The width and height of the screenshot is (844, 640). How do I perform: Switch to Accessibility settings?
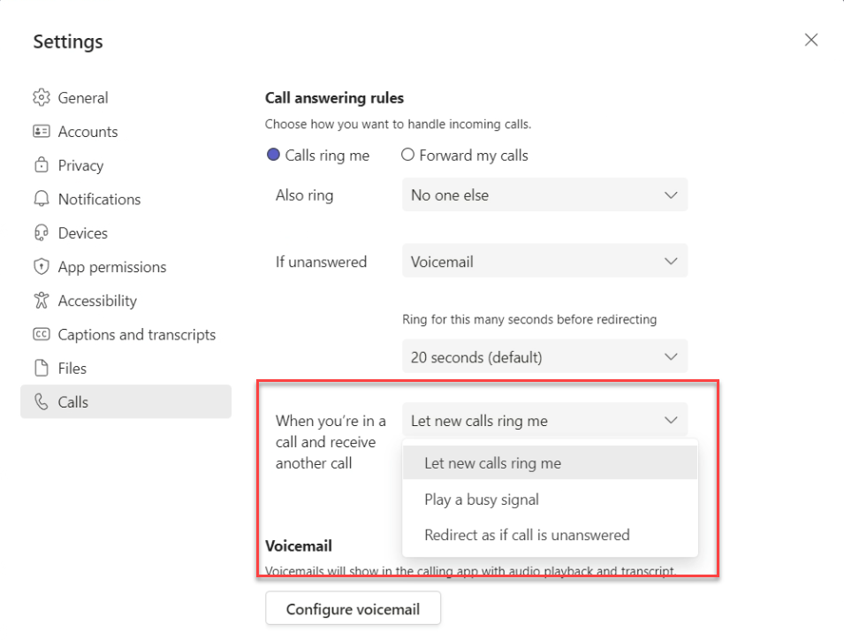tap(126, 301)
